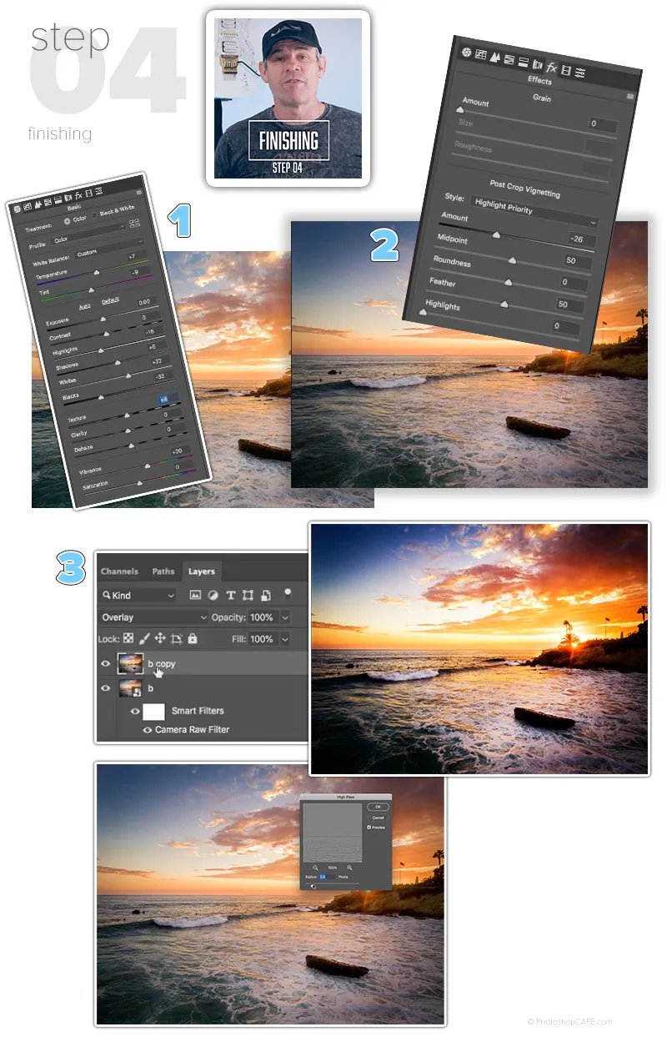667x1042 pixels.
Task: Click the vignette Amount slider handle
Action: [496, 236]
